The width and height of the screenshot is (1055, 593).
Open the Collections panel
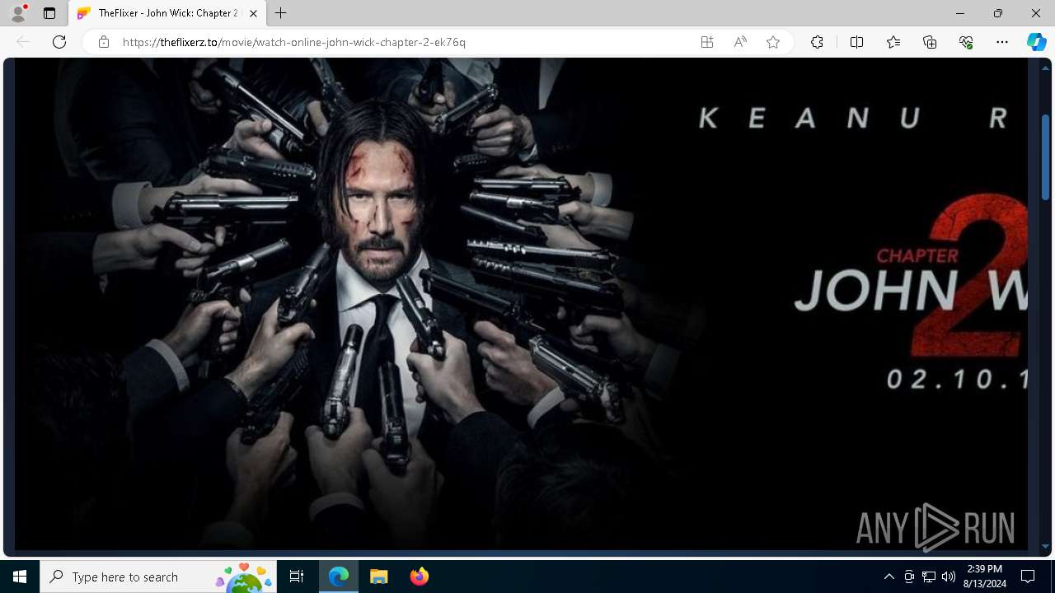[x=930, y=42]
